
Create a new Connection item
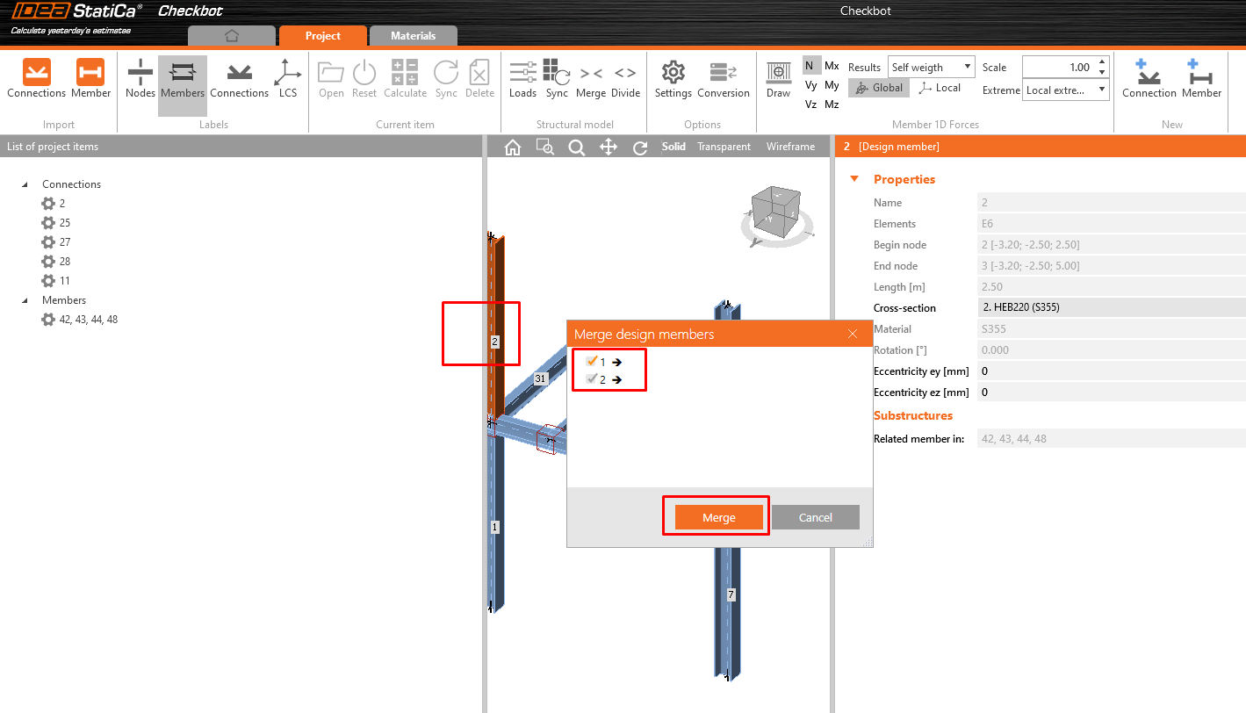(x=1149, y=79)
